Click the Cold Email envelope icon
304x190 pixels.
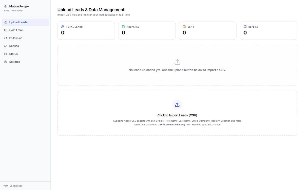point(6,30)
